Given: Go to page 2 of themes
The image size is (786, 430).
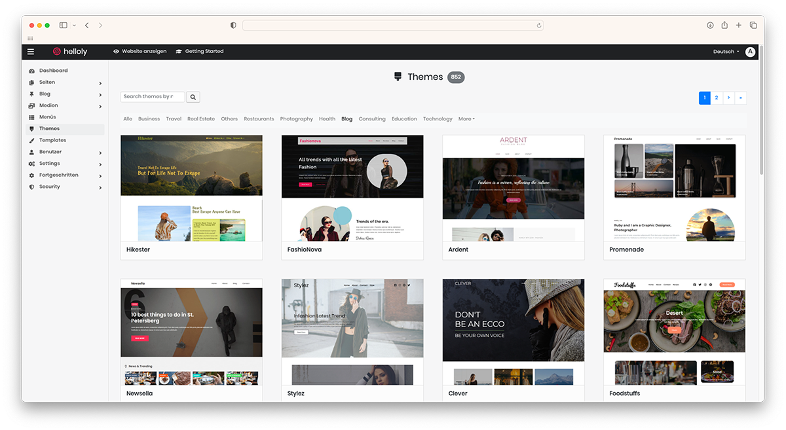Looking at the screenshot, I should click(717, 98).
